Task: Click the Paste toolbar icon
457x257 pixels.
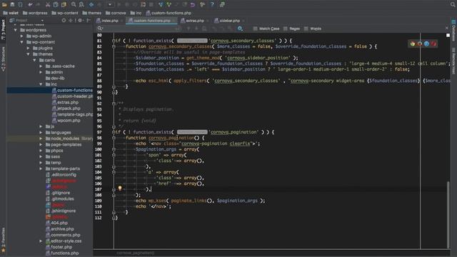Action: click(x=64, y=4)
